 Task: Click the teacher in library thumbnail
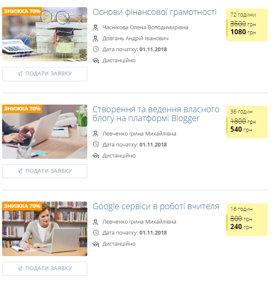click(44, 229)
